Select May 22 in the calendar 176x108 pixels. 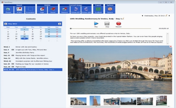click(24, 36)
